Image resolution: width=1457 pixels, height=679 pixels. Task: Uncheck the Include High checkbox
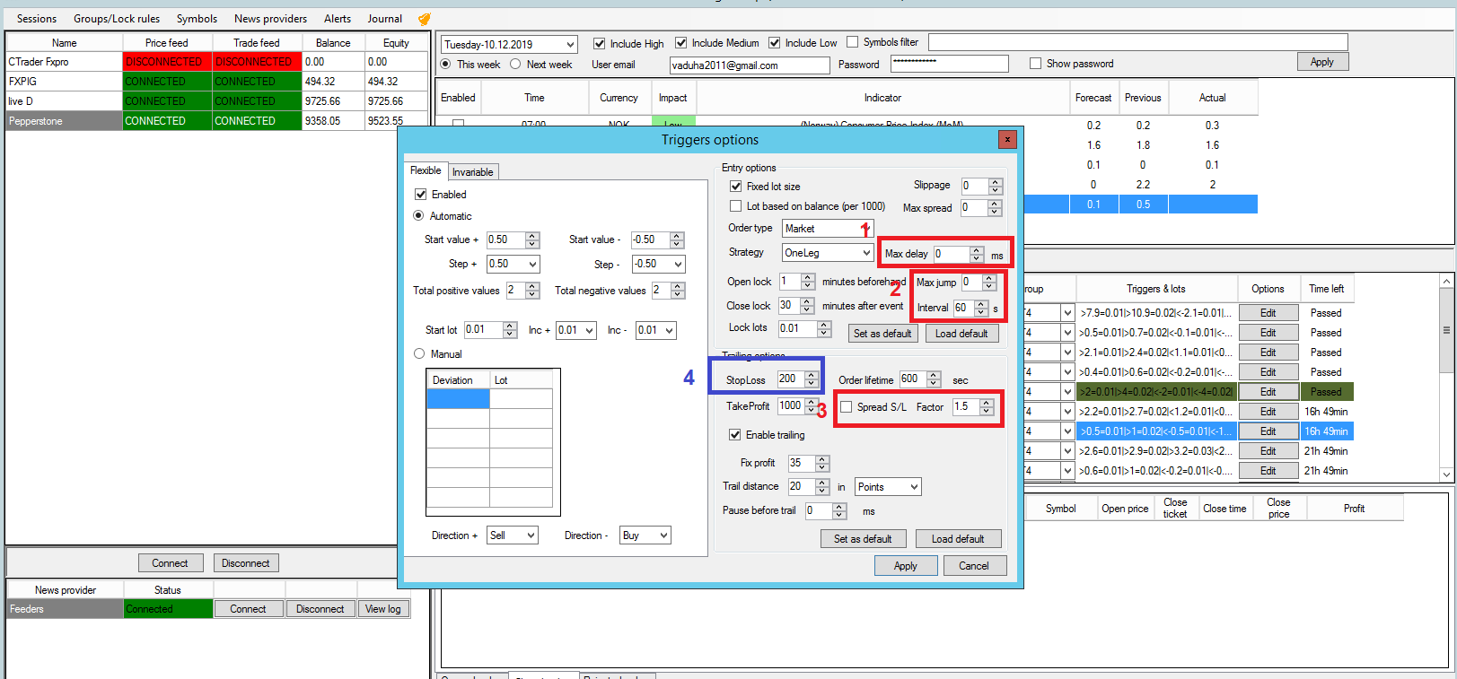click(599, 43)
